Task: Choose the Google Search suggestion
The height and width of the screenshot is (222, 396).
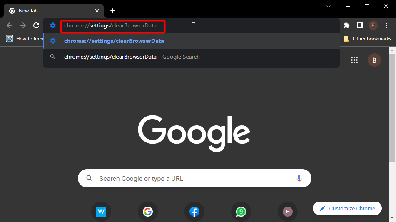Action: pos(191,57)
